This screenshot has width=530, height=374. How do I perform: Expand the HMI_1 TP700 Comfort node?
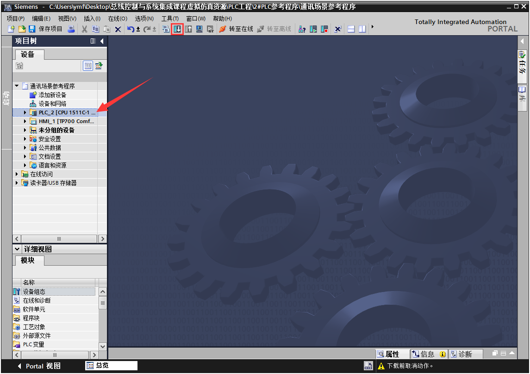tap(25, 121)
